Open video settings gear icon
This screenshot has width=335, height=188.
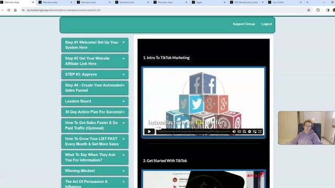[x=250, y=132]
